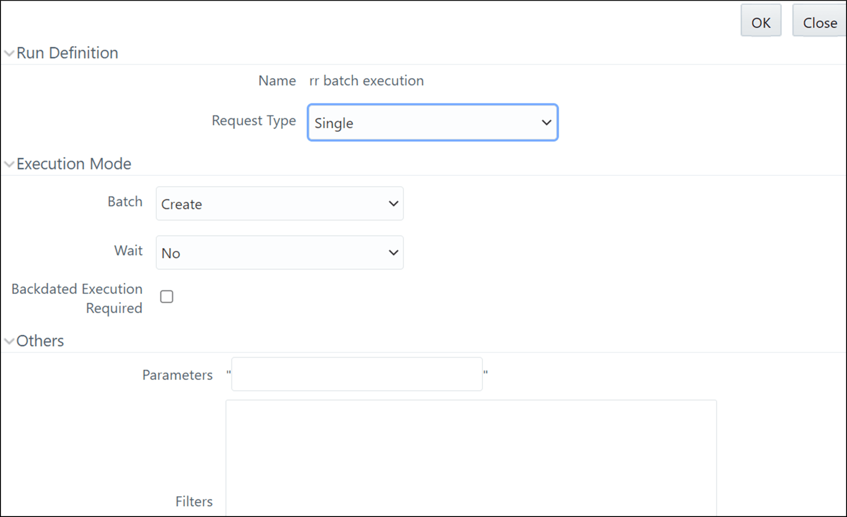Collapse the Others section chevron

tap(9, 341)
